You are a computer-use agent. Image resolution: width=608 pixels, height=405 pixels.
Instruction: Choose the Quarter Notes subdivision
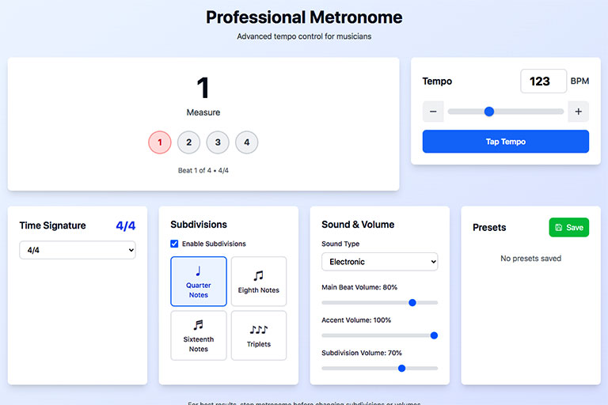pyautogui.click(x=199, y=282)
